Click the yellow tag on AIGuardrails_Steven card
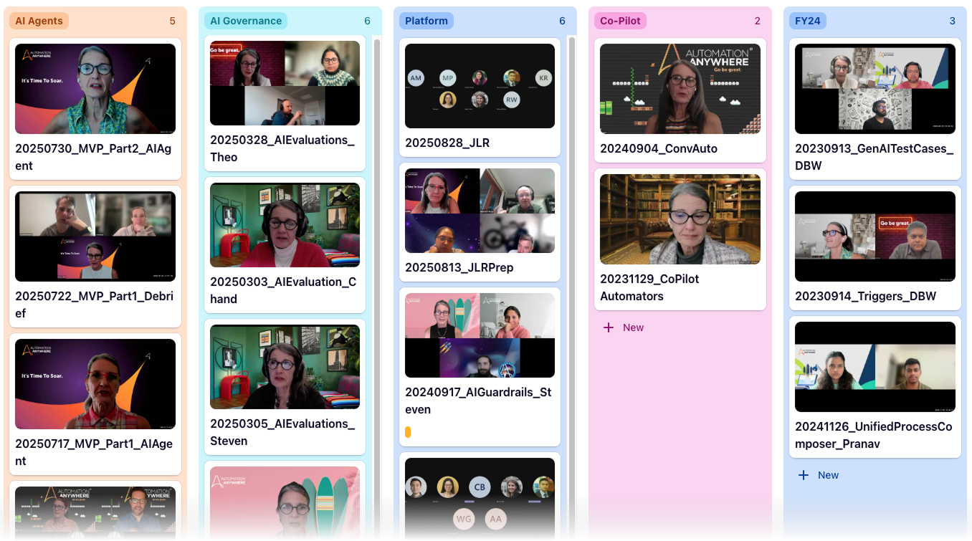The height and width of the screenshot is (541, 972). coord(408,432)
